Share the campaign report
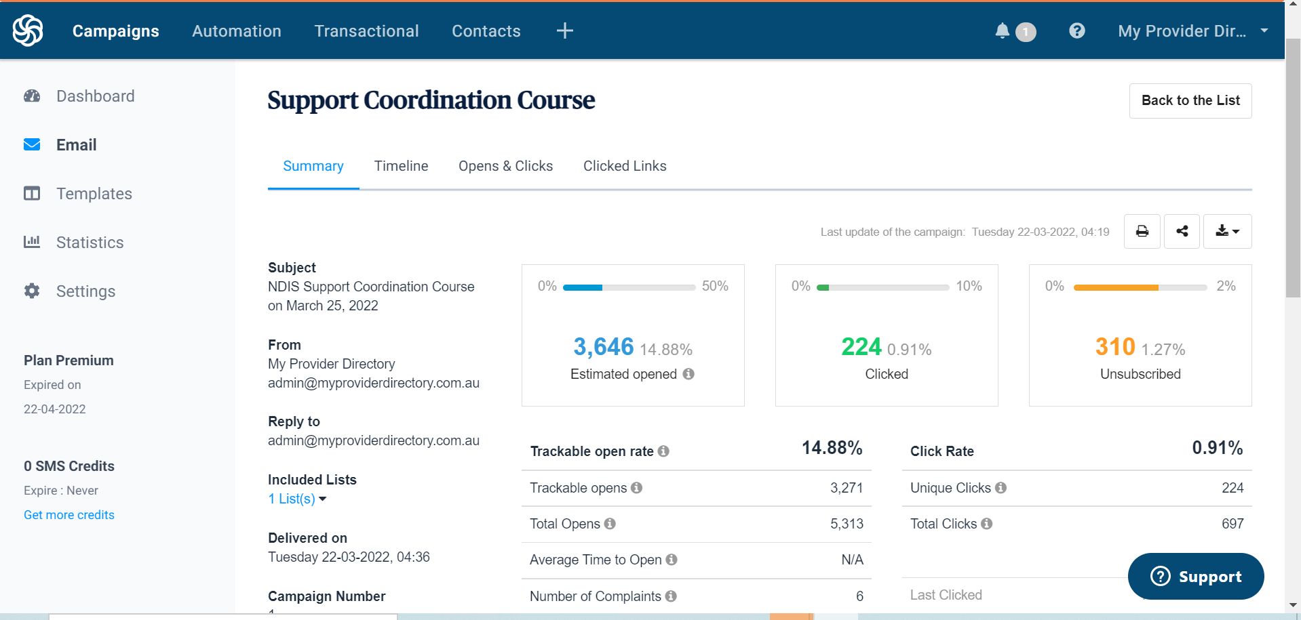The height and width of the screenshot is (620, 1301). 1182,232
